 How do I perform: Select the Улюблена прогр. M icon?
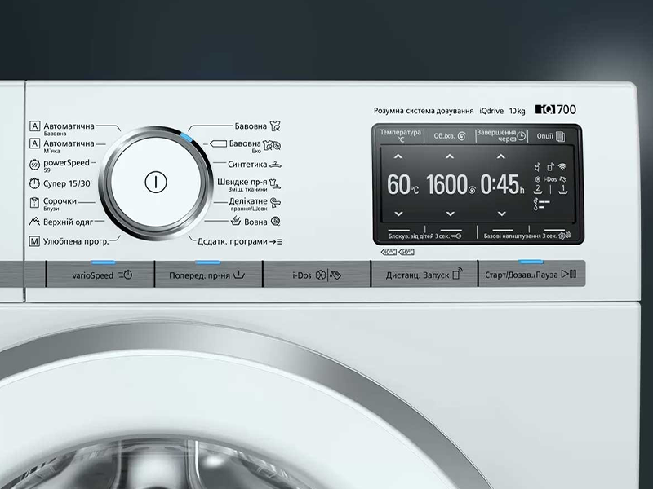[x=34, y=241]
